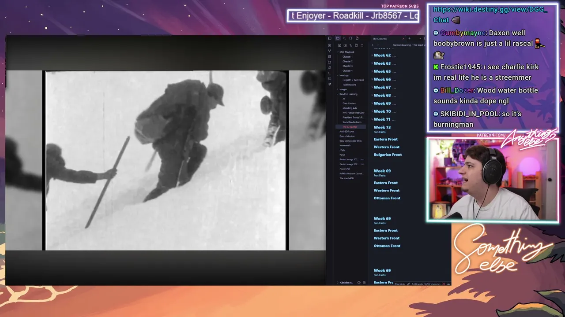Change the file explorer sort order

point(351,45)
